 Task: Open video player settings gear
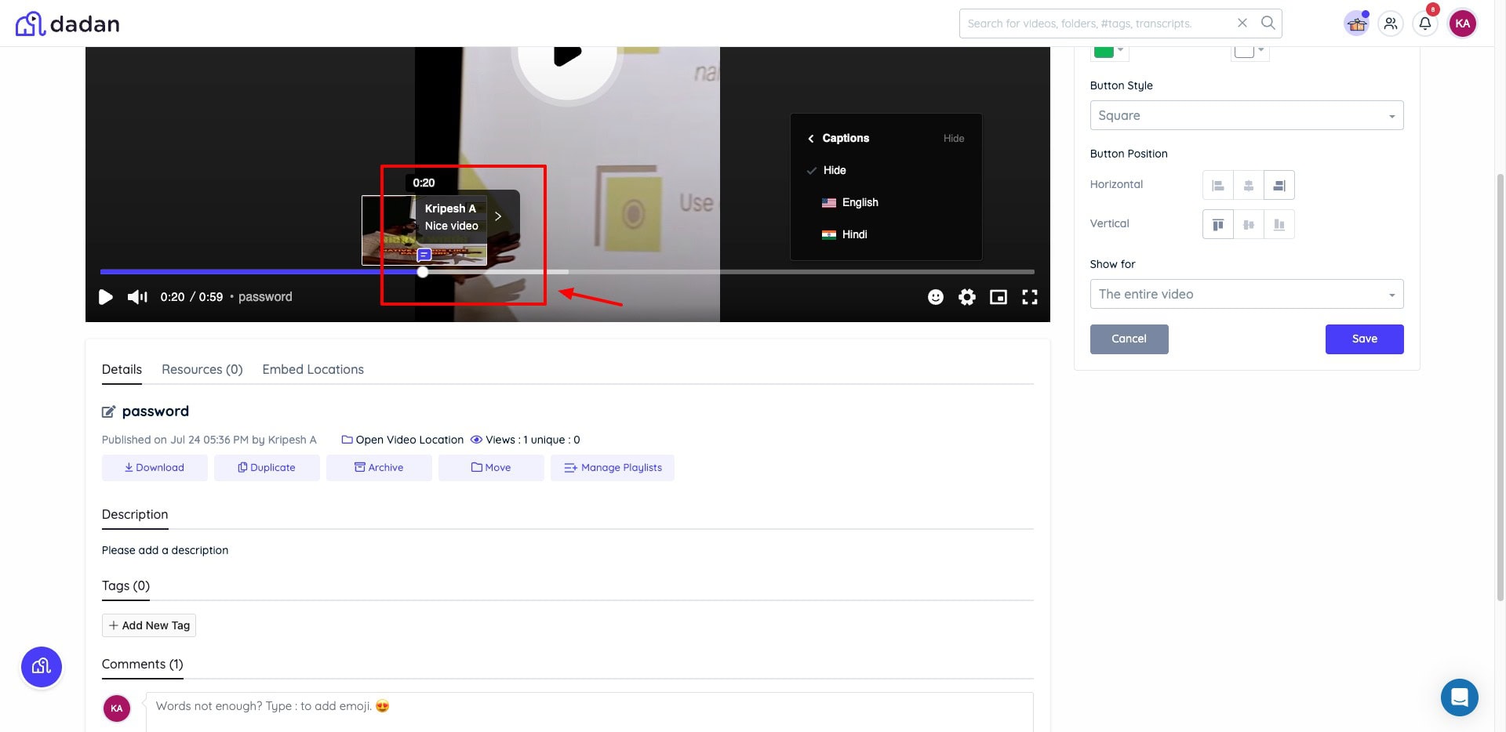966,297
